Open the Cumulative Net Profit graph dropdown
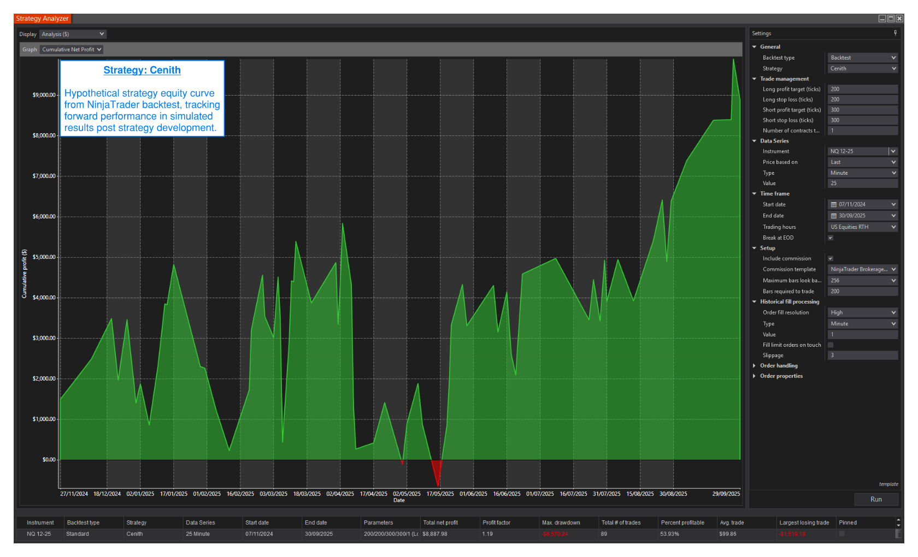Screen dimensions: 918x557 (x=71, y=50)
